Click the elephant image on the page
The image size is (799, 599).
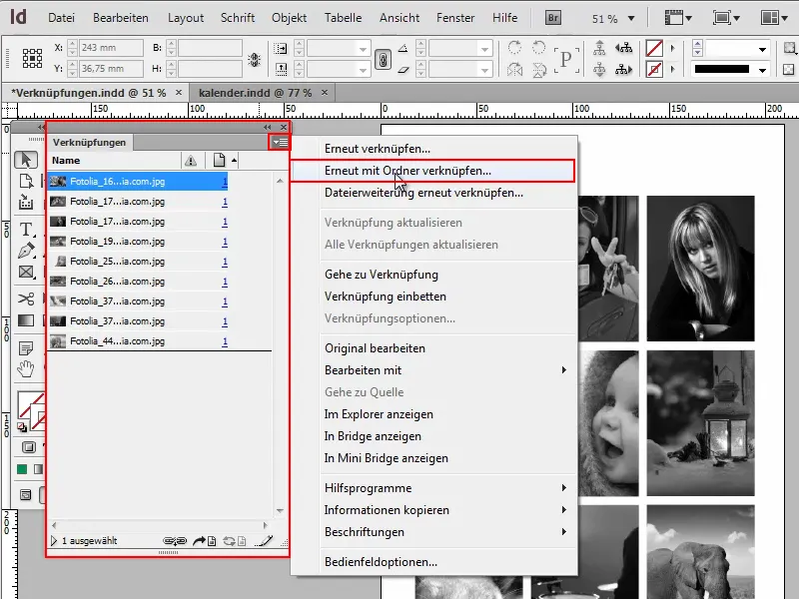701,552
